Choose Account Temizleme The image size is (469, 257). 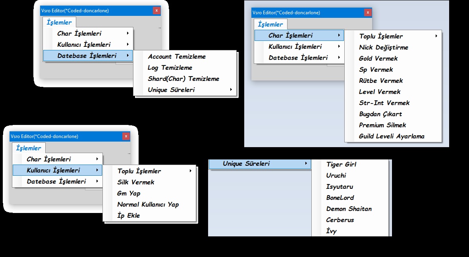point(185,56)
